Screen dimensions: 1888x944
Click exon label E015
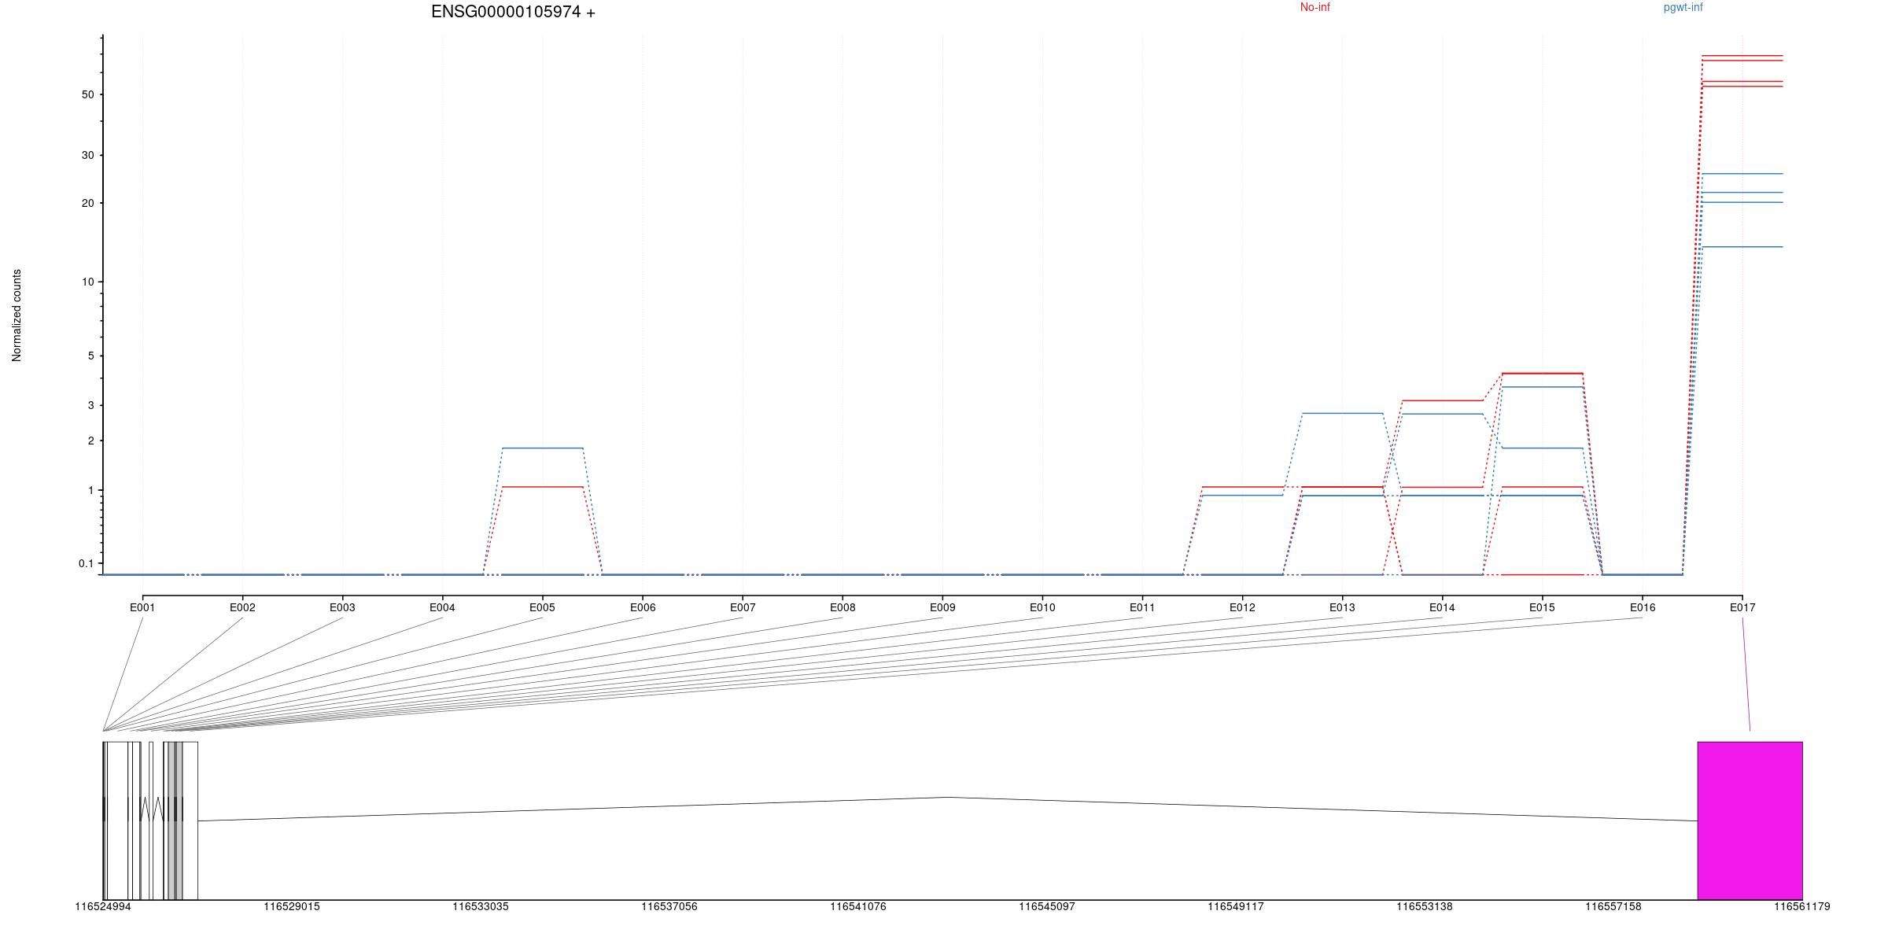(x=1542, y=607)
